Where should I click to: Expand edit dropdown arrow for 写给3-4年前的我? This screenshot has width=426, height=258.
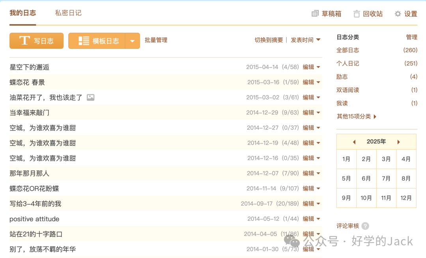[318, 204]
